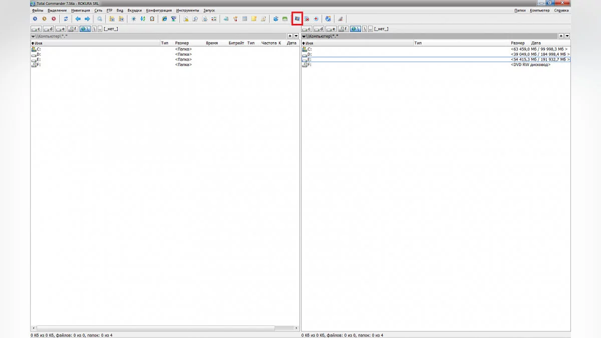
Task: Open left panel path dropdown arrow
Action: [x=33, y=37]
